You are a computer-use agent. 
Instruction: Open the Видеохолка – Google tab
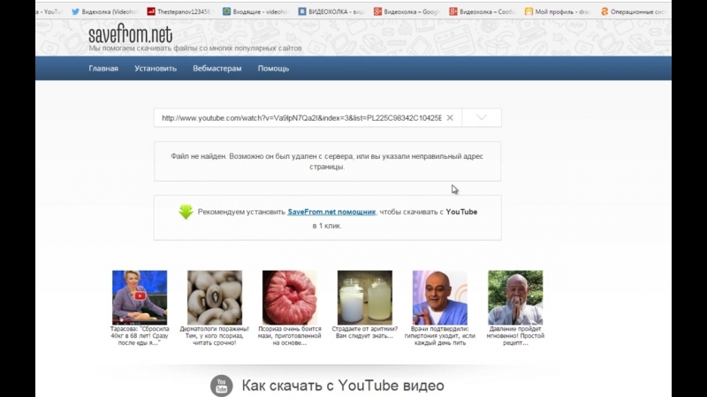coord(407,11)
